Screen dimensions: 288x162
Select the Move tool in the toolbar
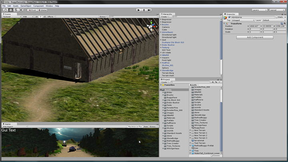tap(11, 10)
